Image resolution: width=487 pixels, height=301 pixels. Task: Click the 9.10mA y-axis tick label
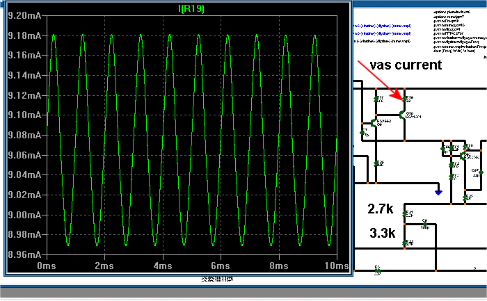(x=24, y=115)
